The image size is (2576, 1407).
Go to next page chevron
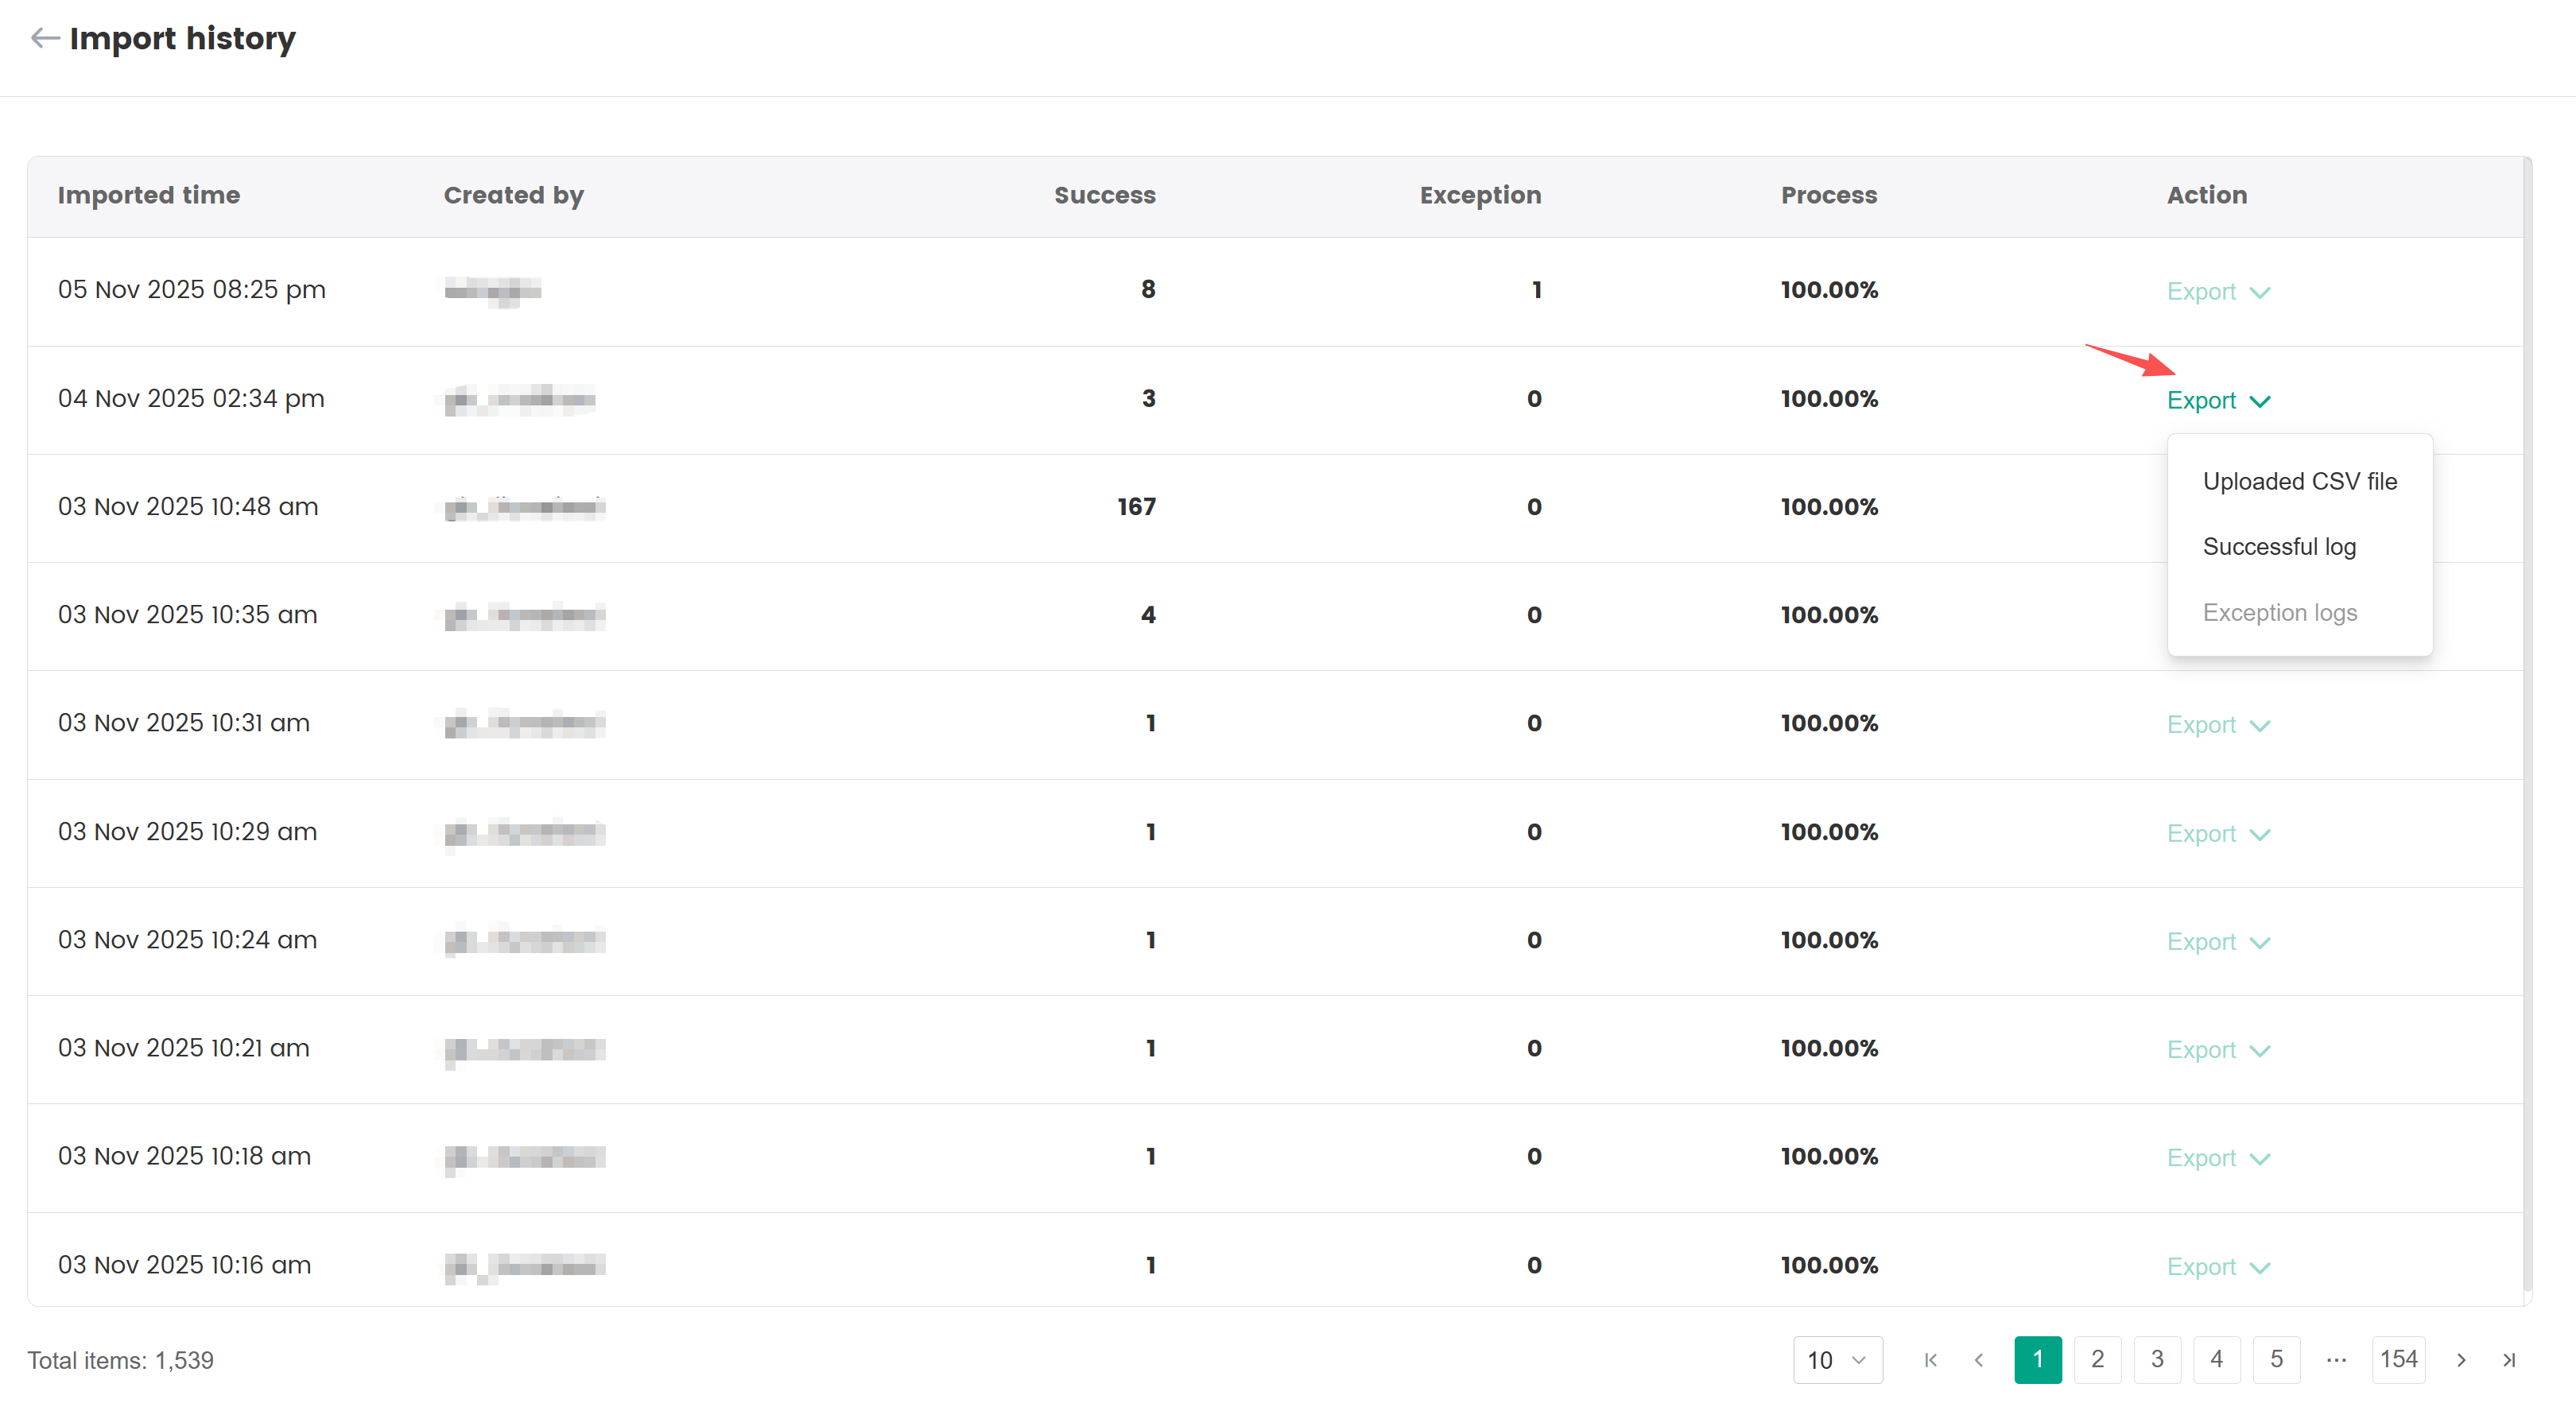pyautogui.click(x=2461, y=1360)
